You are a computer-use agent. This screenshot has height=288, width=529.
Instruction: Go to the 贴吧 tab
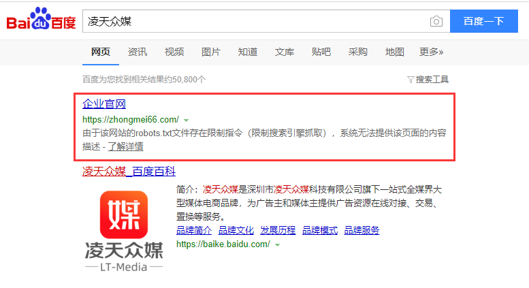(x=321, y=52)
